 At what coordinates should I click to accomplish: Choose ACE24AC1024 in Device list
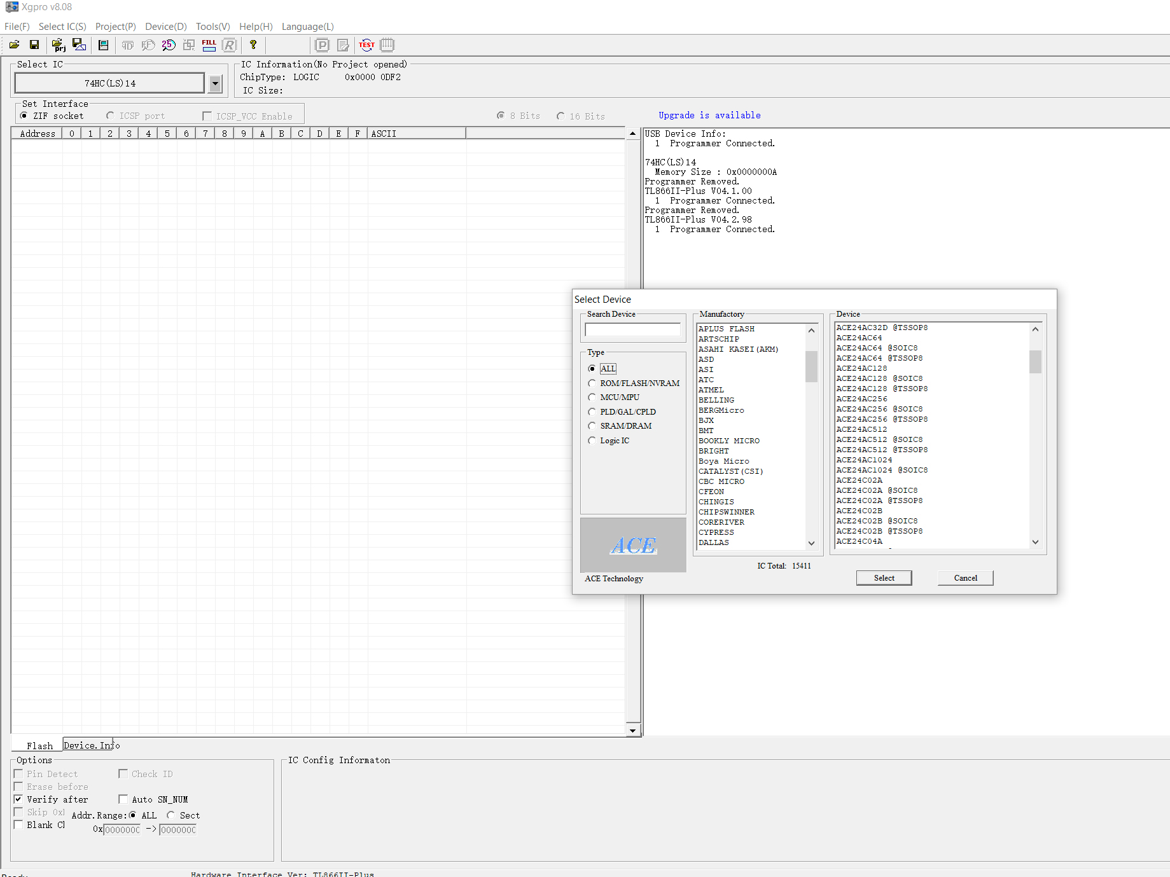pos(864,460)
